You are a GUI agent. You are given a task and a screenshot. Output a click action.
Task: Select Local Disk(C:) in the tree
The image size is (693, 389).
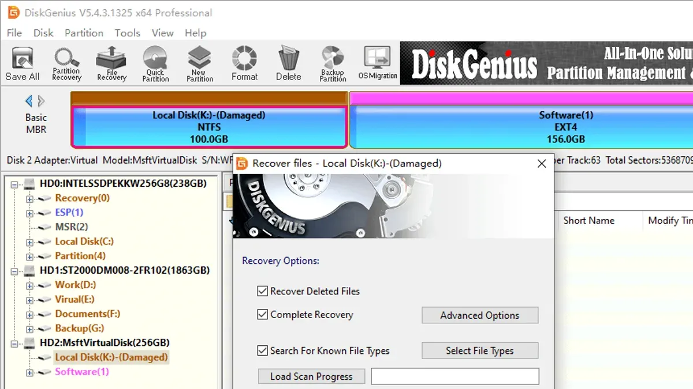point(84,241)
